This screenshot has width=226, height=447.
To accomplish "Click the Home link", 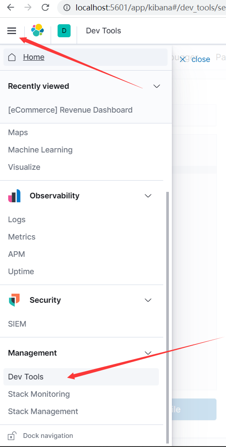I will coord(34,57).
